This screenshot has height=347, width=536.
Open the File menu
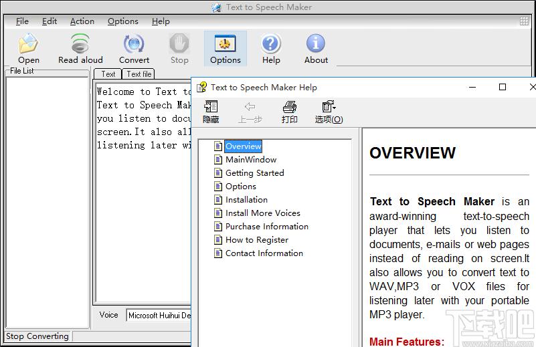coord(22,21)
